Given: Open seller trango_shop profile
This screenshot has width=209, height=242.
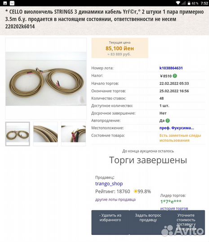Looking at the screenshot, I should pyautogui.click(x=109, y=184).
